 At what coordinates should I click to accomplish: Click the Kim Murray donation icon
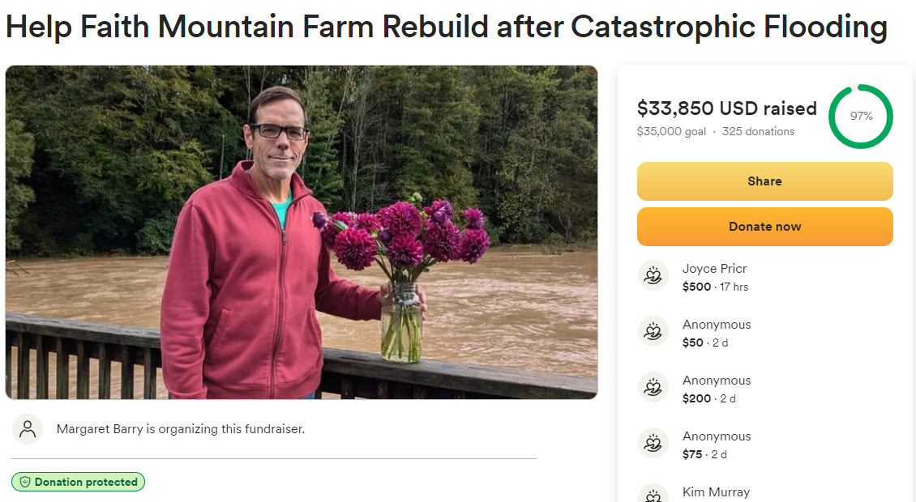653,495
